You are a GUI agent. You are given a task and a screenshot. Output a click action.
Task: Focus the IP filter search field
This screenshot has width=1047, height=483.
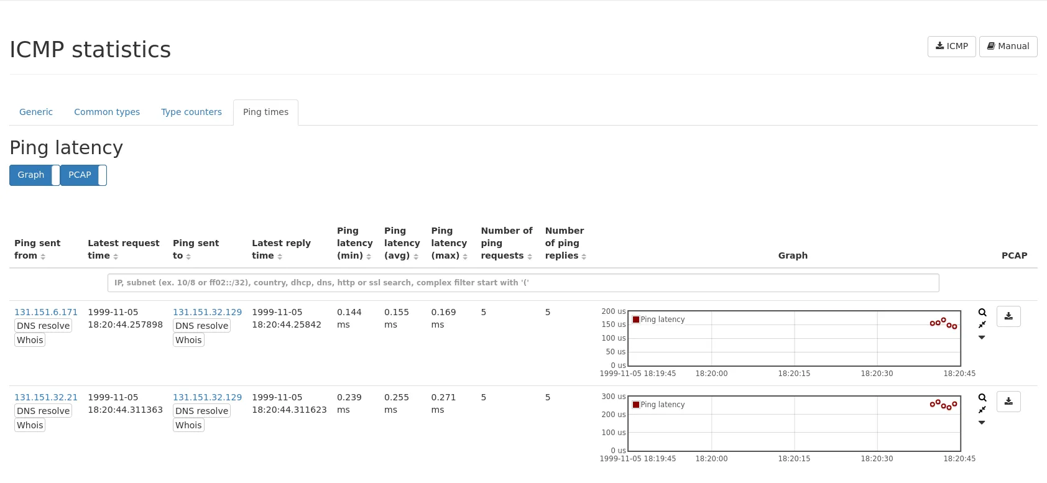click(523, 283)
